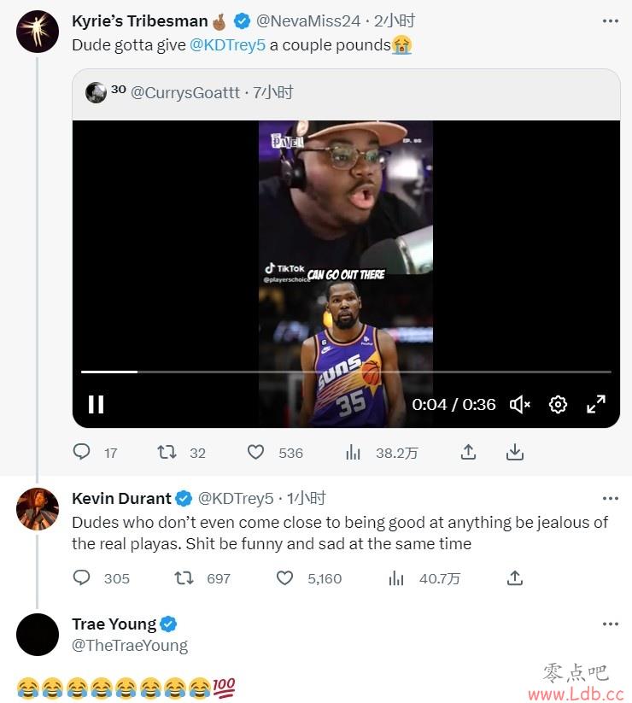Open the quoted @CurrysGoattt tweet header
Screen dimensions: 632x703
[x=189, y=93]
